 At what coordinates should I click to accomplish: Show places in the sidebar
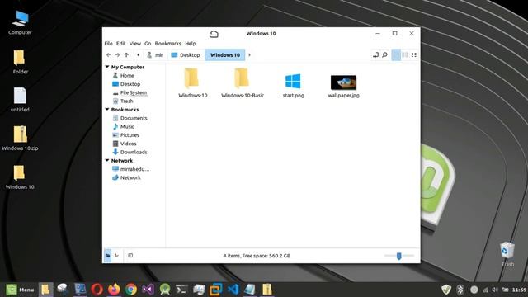coord(107,256)
